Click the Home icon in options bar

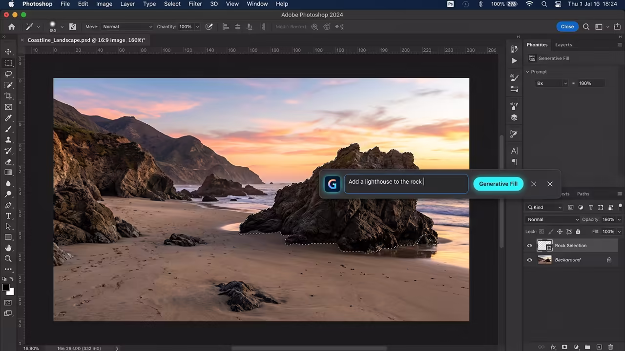point(12,27)
